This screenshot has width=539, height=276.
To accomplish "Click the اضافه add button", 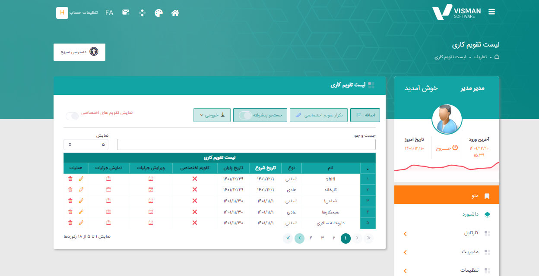I will point(365,115).
